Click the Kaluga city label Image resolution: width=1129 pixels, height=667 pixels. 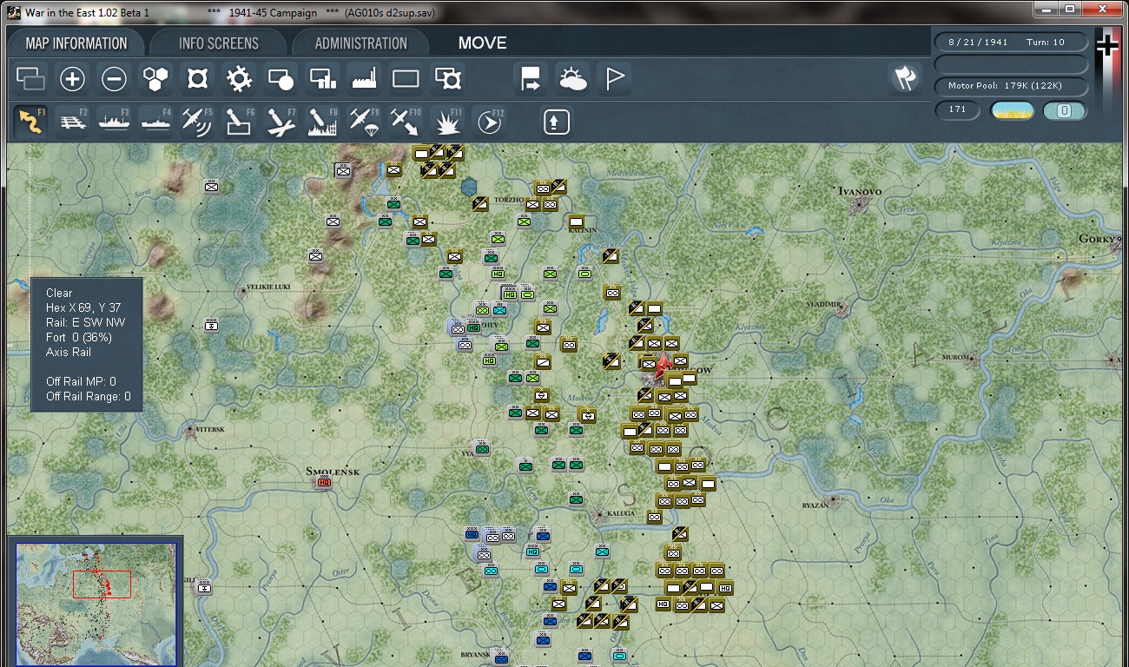tap(621, 513)
